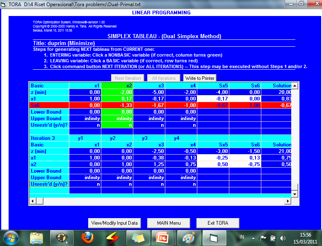Viewport: 322px width, 246px height.
Task: Show hidden tray icons arrow
Action: (x=253, y=238)
